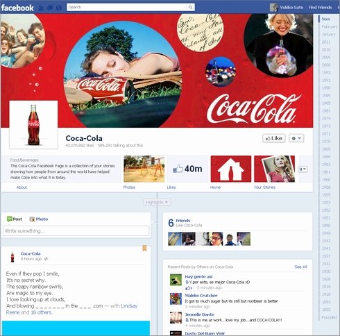The width and height of the screenshot is (340, 336).
Task: Open 16 others tagged link
Action: (41, 312)
